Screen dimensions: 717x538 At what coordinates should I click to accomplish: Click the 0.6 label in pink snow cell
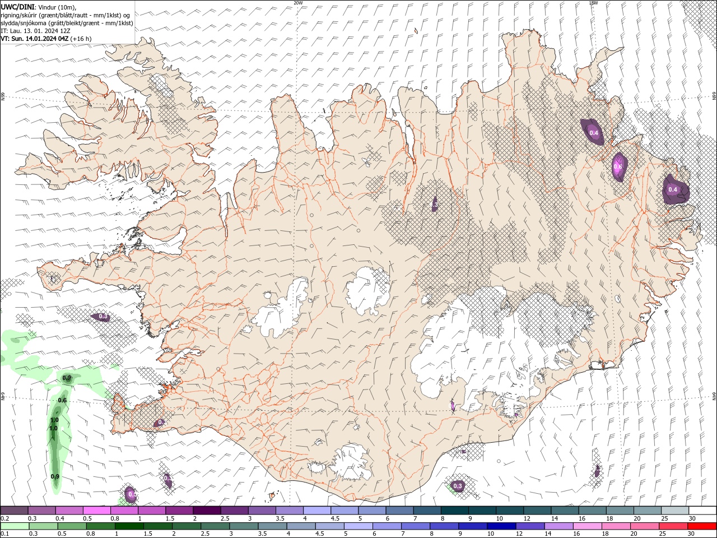[x=618, y=166]
